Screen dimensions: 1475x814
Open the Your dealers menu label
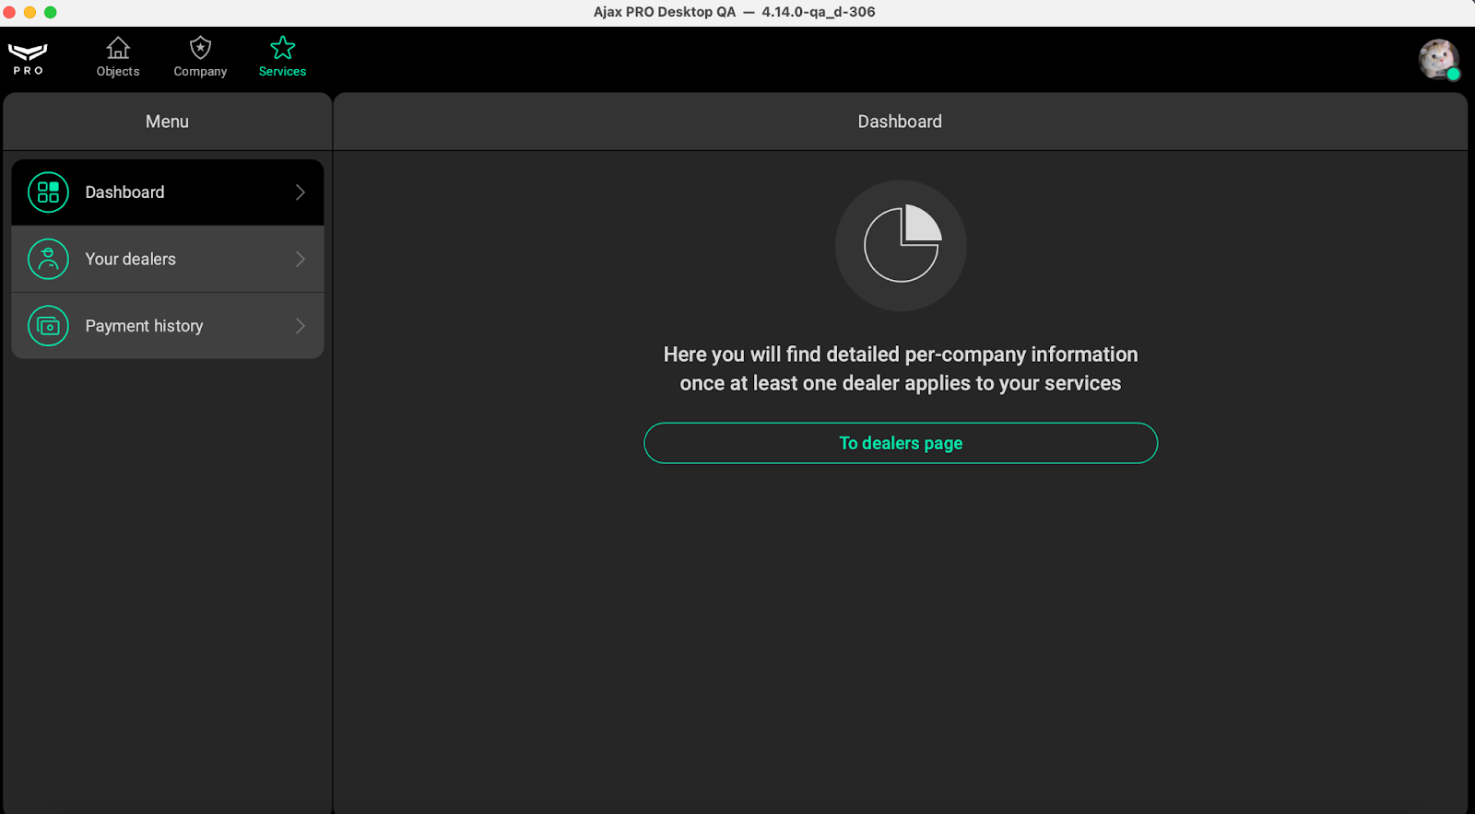tap(130, 260)
